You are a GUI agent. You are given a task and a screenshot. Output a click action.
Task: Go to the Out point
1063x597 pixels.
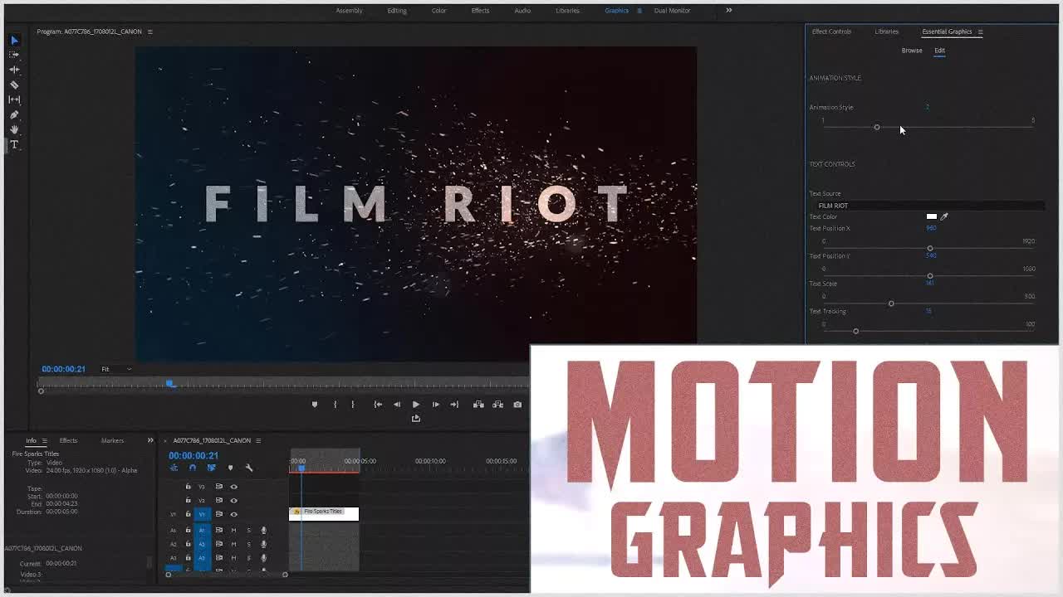point(454,405)
